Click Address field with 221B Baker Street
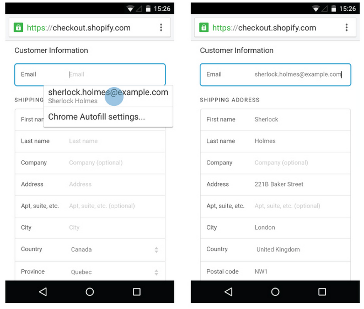 [x=275, y=184]
